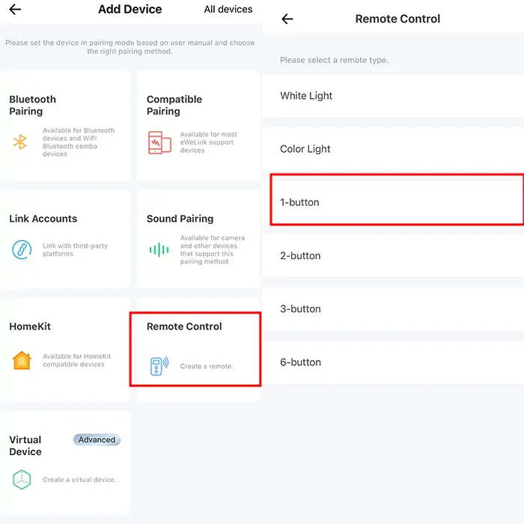Tap back arrow on Remote Control screen
This screenshot has height=524, width=524.
pos(287,19)
